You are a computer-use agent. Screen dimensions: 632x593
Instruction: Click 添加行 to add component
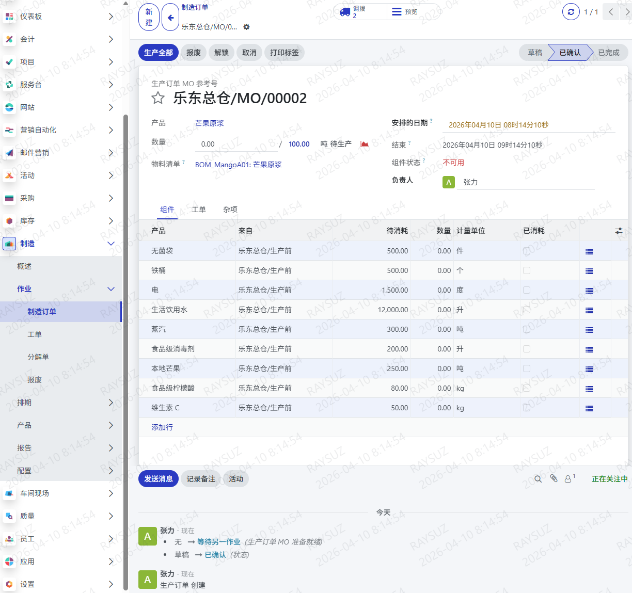coord(162,427)
